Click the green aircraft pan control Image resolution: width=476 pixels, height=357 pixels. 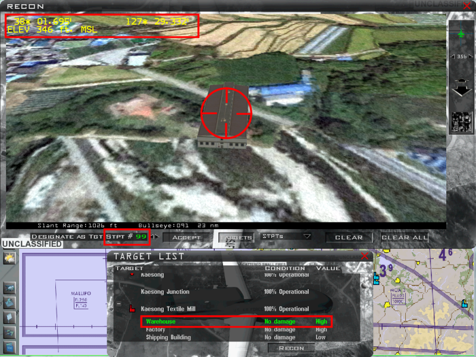462,34
